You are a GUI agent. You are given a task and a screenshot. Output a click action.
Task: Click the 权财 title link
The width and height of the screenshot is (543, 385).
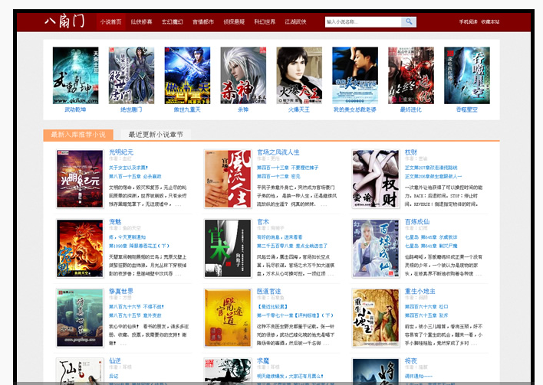(411, 152)
